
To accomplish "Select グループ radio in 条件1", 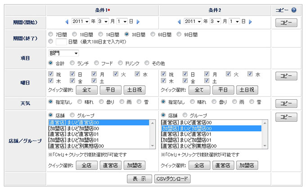I will pos(72,115).
